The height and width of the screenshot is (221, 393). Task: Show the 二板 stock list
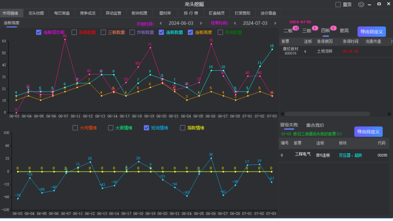click(288, 31)
